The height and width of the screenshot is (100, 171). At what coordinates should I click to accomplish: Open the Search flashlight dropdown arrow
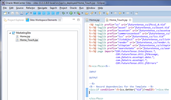click(x=95, y=13)
